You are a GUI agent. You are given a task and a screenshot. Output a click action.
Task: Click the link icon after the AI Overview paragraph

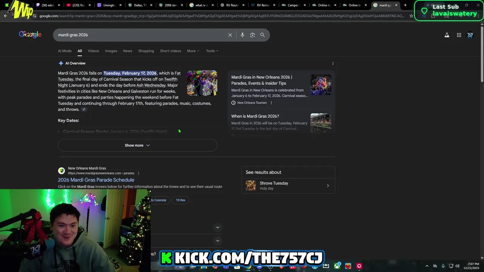click(84, 110)
